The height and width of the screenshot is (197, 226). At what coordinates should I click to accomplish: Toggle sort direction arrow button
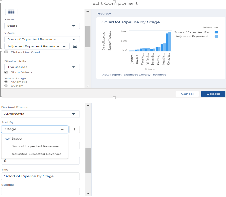point(74,129)
